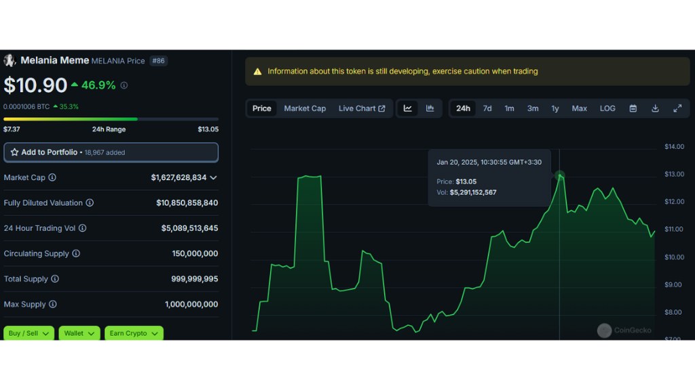This screenshot has width=695, height=390.
Task: Show Max Supply info icon
Action: (x=53, y=304)
